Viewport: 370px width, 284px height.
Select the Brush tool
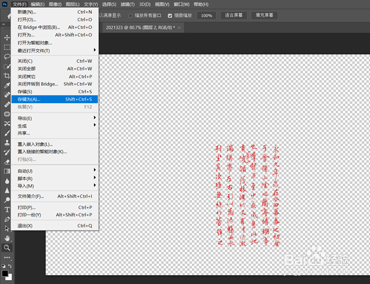point(7,133)
